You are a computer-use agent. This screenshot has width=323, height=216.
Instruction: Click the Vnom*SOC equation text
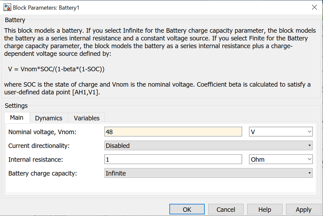click(x=56, y=69)
